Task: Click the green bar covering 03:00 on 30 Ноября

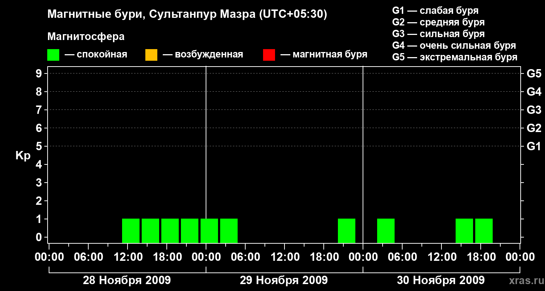Action: point(386,231)
